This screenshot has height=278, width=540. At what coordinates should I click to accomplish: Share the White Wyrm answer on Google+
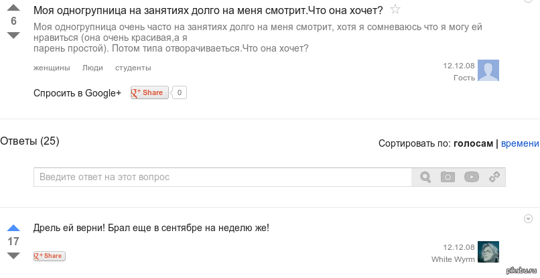[50, 256]
